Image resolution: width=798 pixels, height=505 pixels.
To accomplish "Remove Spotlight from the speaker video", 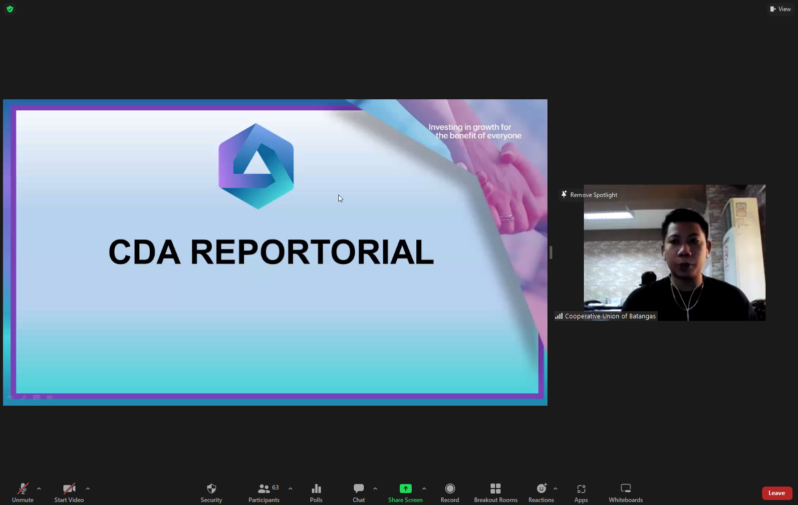I will (589, 195).
